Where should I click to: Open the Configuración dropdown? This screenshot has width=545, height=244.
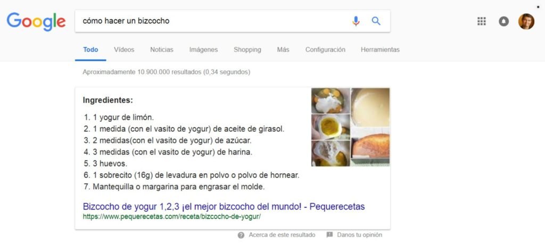pyautogui.click(x=325, y=49)
